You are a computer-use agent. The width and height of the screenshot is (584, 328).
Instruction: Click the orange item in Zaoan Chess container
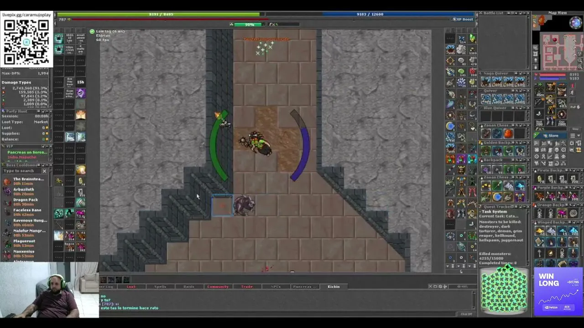(508, 134)
